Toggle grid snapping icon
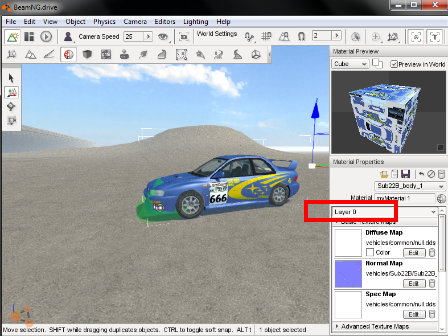 [x=266, y=36]
